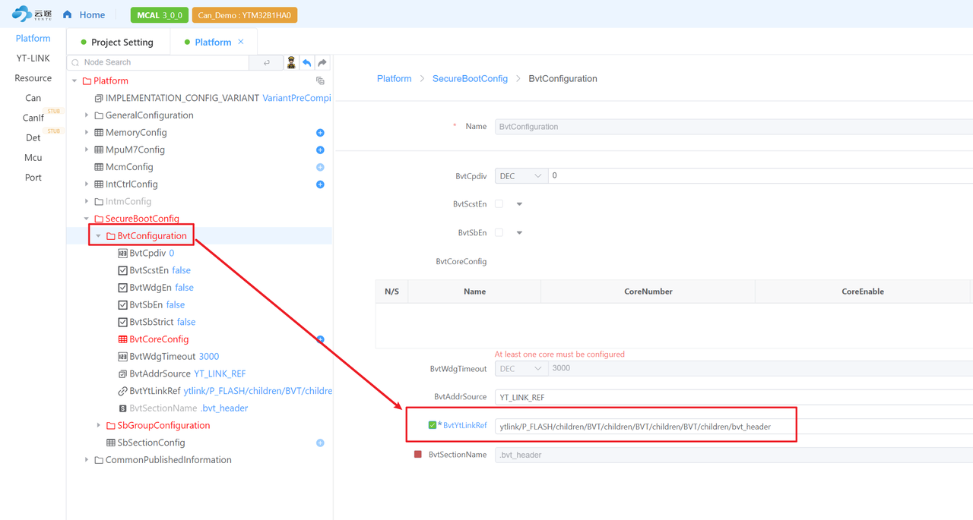Screen dimensions: 973x520
Task: Select BvtWdgEn false node in tree
Action: point(156,288)
